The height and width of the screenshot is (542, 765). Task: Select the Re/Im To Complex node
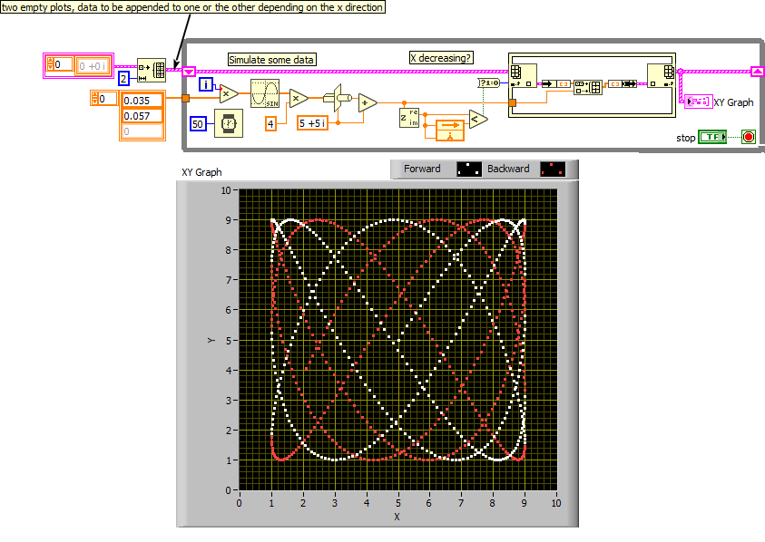coord(338,98)
